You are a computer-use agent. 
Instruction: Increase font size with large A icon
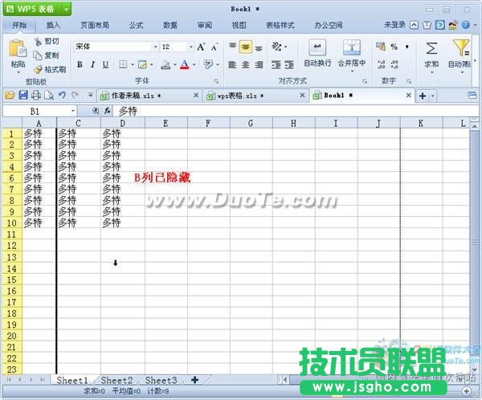coord(201,47)
